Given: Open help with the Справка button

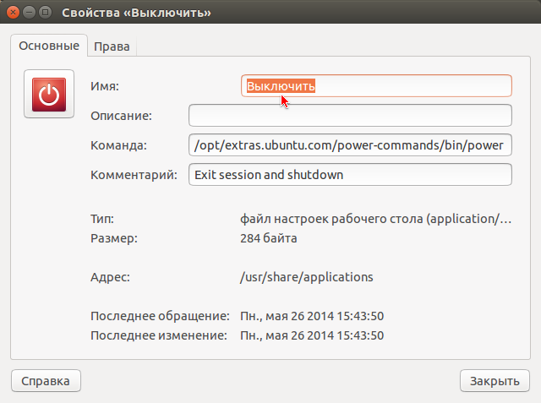Looking at the screenshot, I should pyautogui.click(x=46, y=381).
